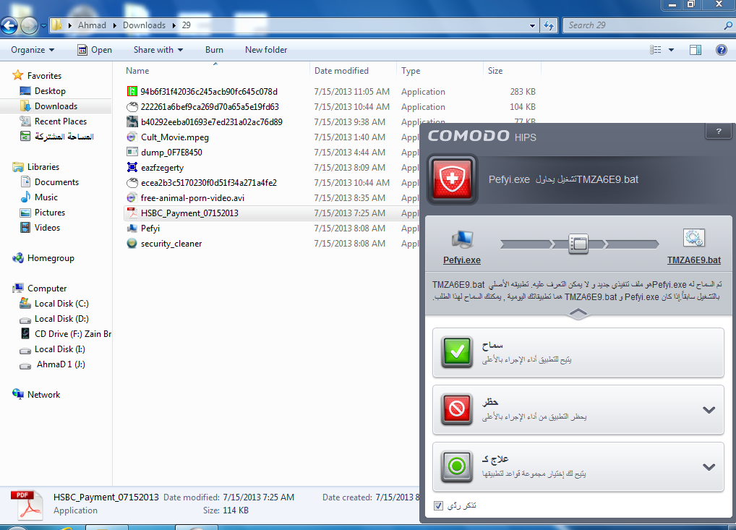Screen dimensions: 736x530
Task: Show the preview pane icon
Action: click(x=696, y=50)
